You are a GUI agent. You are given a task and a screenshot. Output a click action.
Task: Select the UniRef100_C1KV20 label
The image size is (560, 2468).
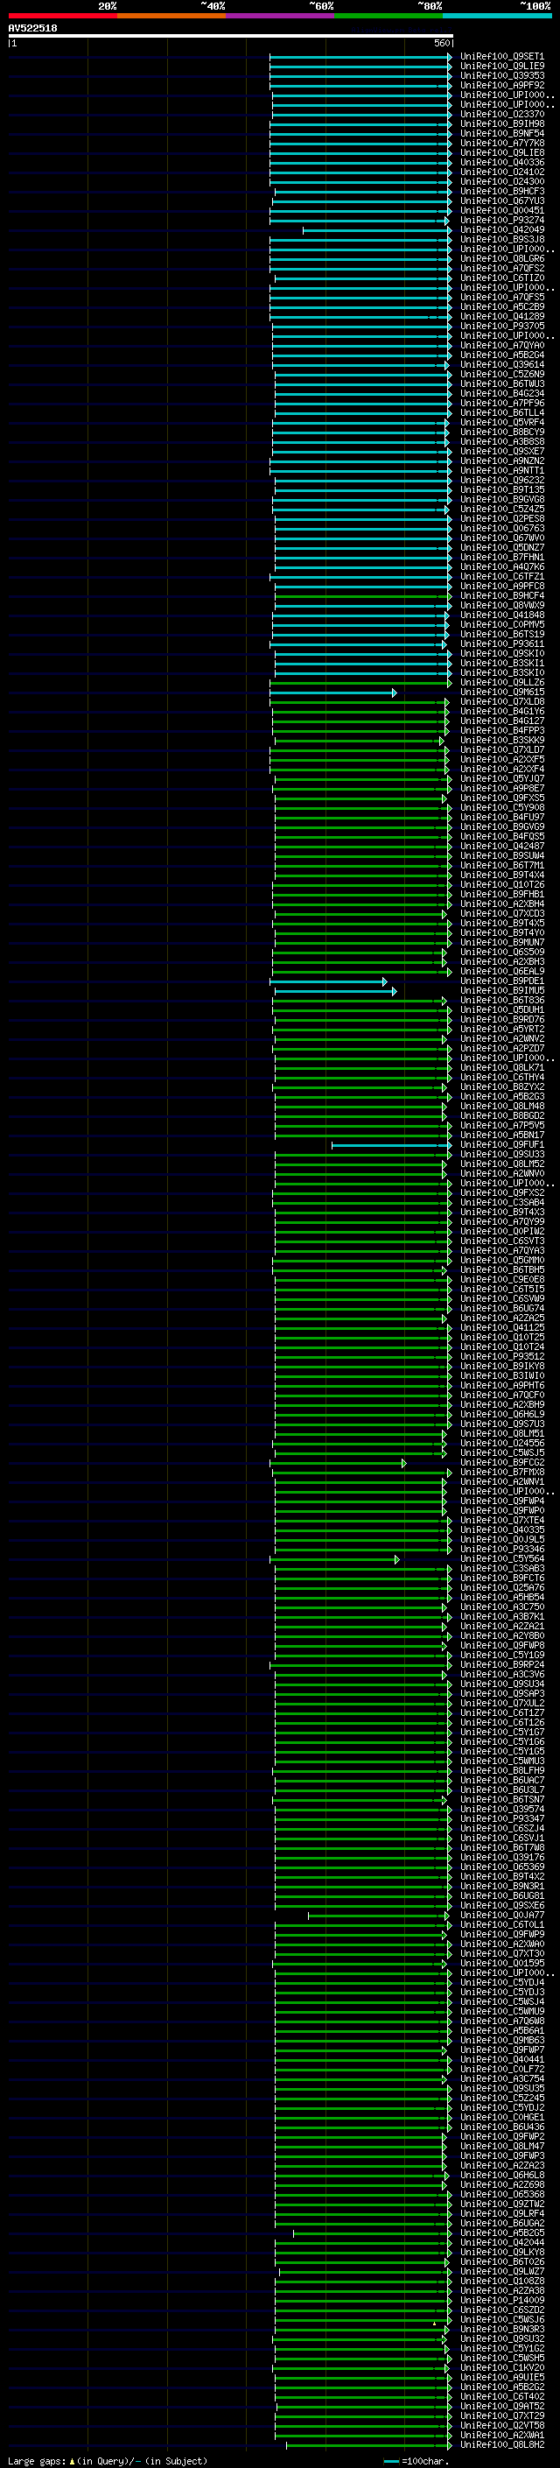[501, 2367]
